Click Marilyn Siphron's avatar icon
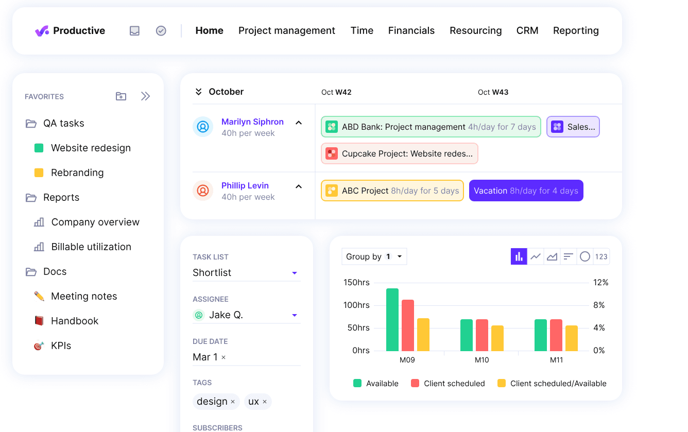 click(203, 127)
